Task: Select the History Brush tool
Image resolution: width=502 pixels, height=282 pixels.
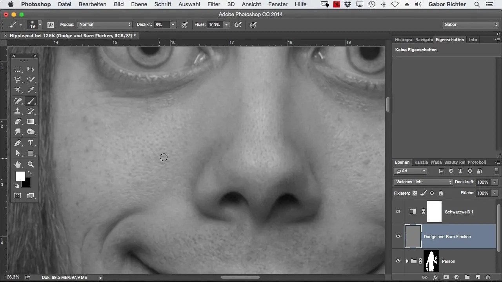Action: pos(31,112)
